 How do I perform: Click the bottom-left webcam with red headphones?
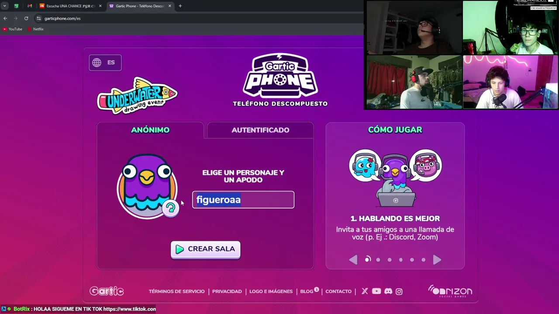414,82
